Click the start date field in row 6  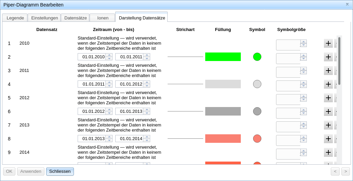(92, 111)
